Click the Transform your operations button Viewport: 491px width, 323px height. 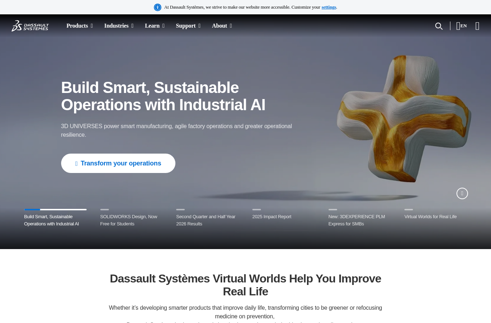click(118, 163)
